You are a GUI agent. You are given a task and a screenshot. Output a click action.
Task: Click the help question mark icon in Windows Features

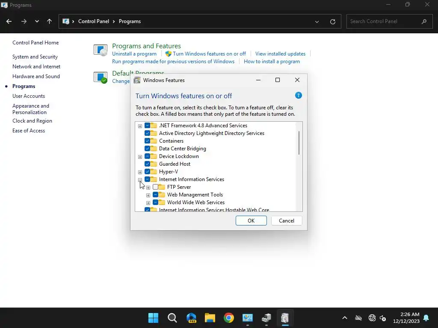coord(298,95)
